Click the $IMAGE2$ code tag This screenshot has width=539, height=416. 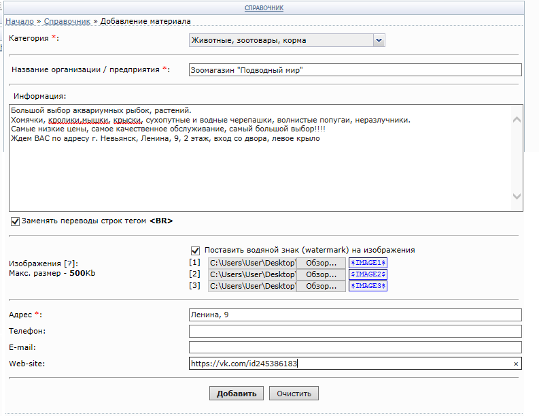(368, 274)
